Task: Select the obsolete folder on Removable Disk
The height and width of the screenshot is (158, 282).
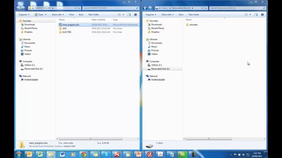Action: (193, 25)
